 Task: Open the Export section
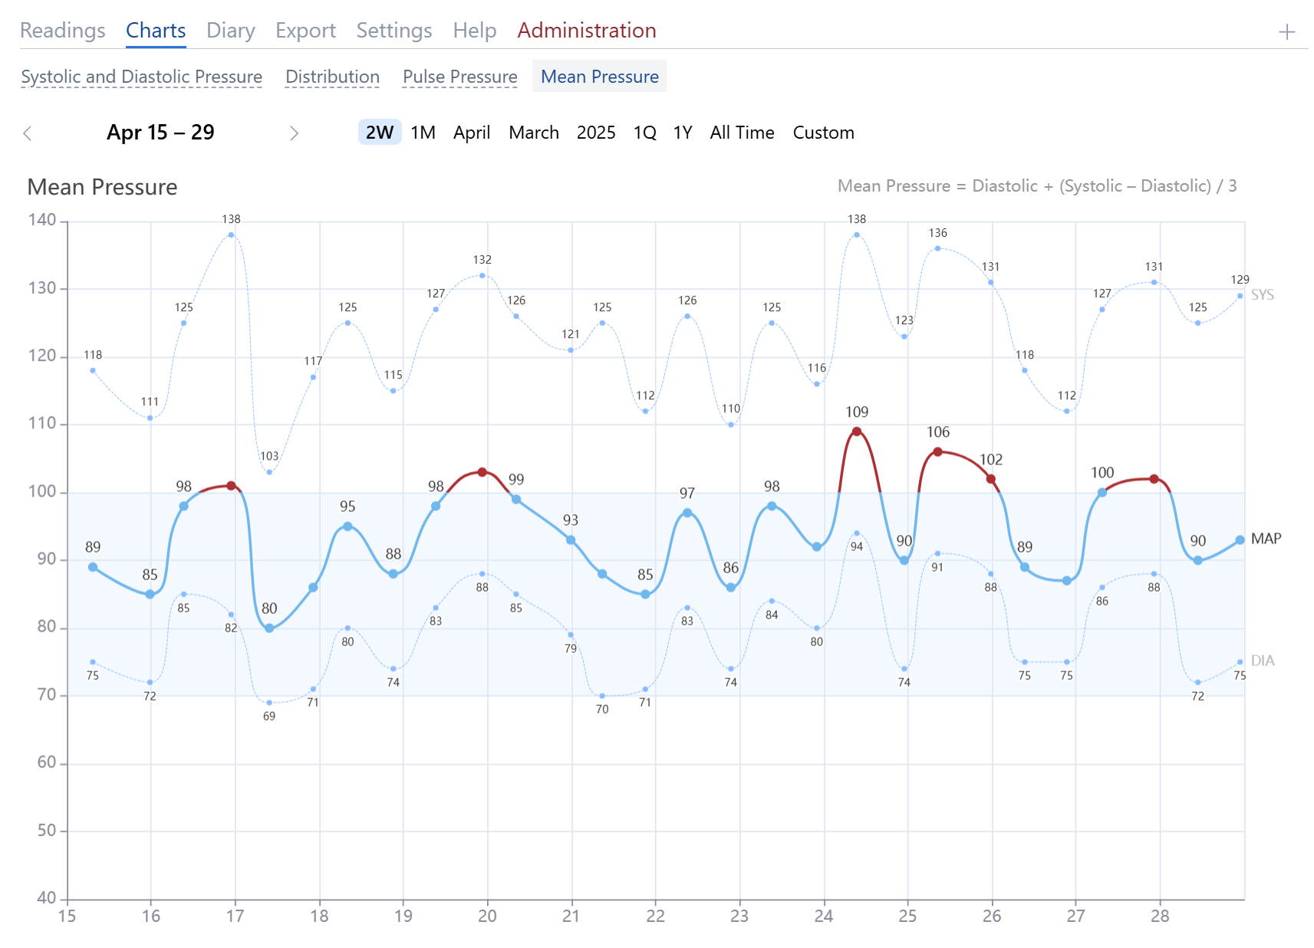pos(305,30)
